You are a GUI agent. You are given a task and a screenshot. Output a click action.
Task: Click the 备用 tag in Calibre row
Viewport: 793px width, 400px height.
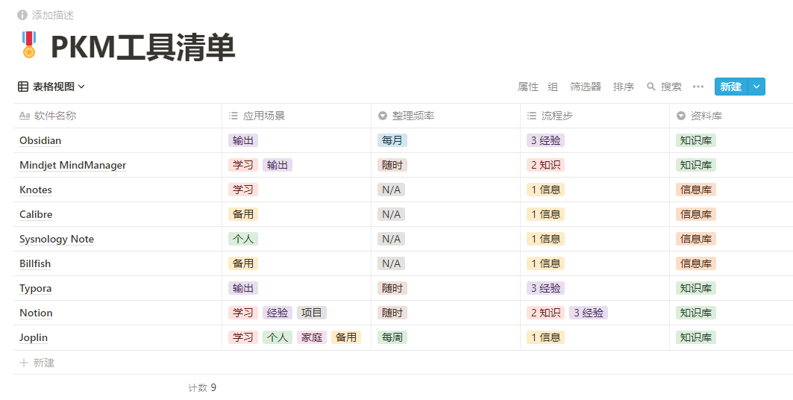243,214
